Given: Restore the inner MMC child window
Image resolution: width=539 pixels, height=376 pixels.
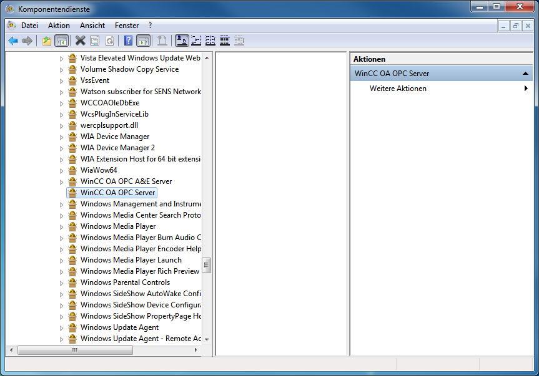Looking at the screenshot, I should pos(516,26).
